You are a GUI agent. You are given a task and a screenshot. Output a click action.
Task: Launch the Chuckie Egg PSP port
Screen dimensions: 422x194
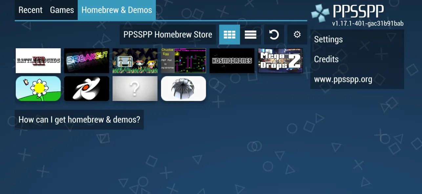[x=183, y=61]
